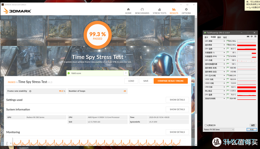Open the OPTIONS gear icon
The image size is (260, 149).
tap(186, 10)
